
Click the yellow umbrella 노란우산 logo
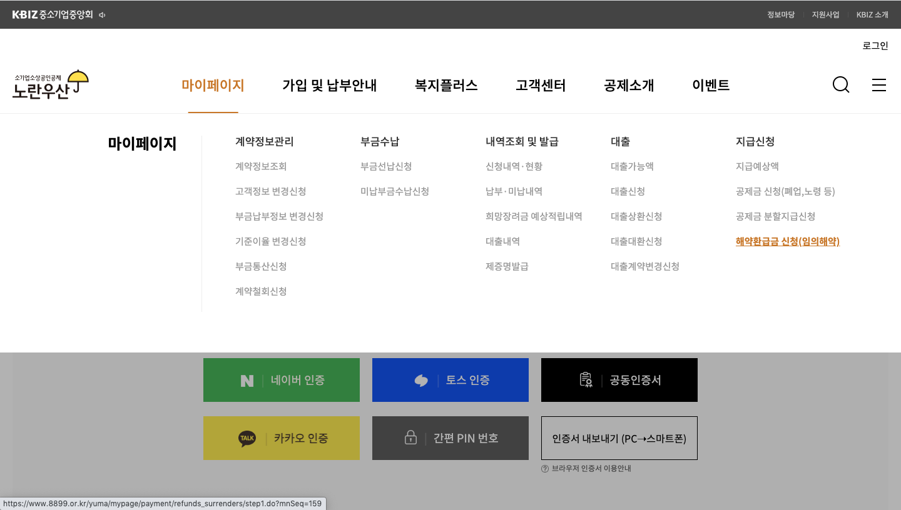50,84
